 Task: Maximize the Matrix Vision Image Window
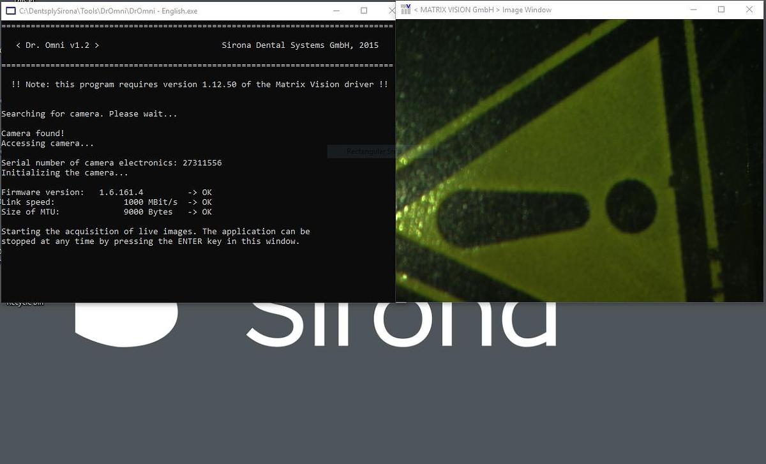click(x=721, y=10)
